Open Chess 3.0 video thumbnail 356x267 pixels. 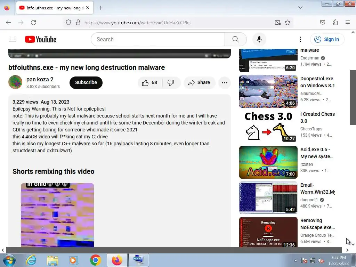[268, 127]
